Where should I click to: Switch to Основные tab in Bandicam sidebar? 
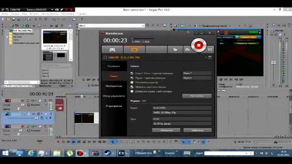114,66
